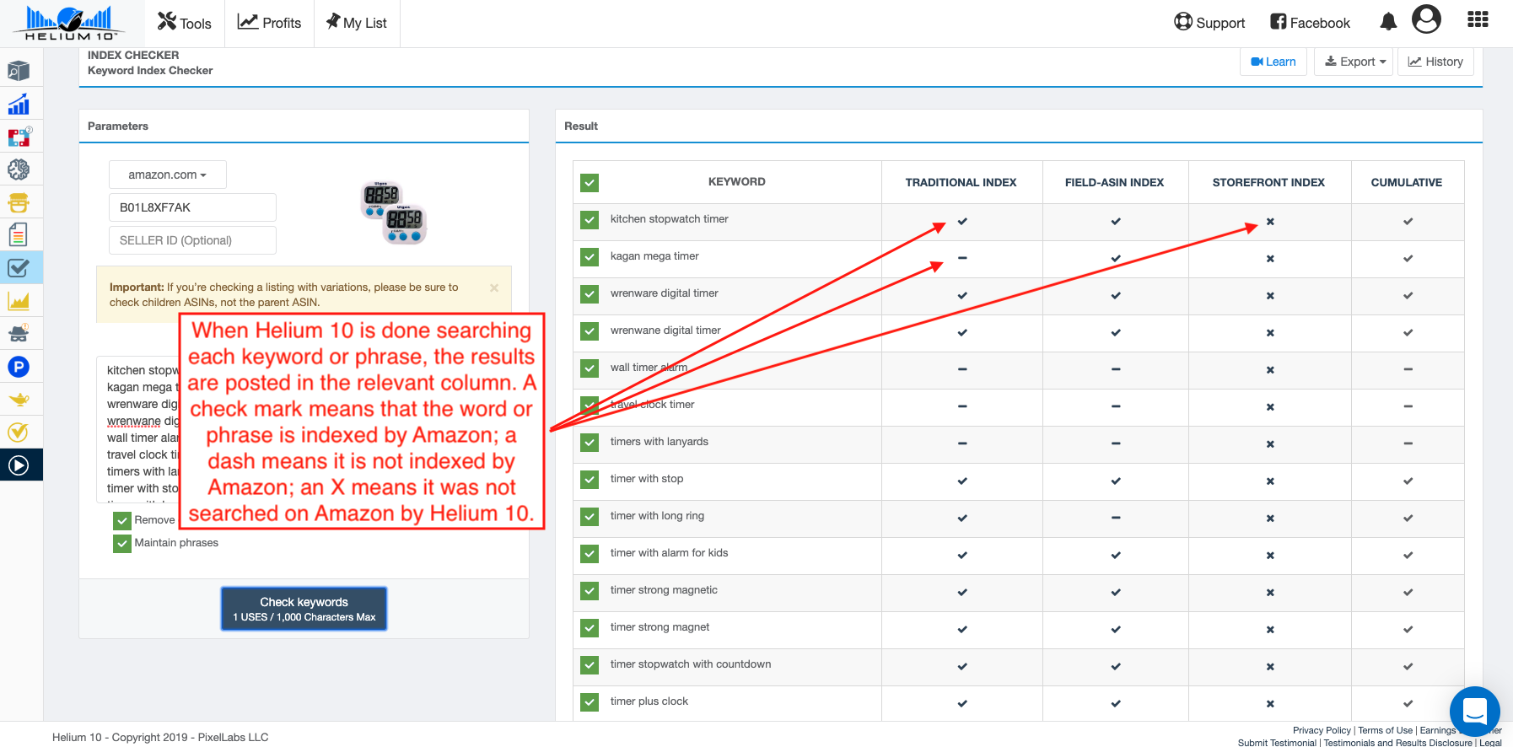The image size is (1513, 747).
Task: Click the play button icon in sidebar
Action: point(19,465)
